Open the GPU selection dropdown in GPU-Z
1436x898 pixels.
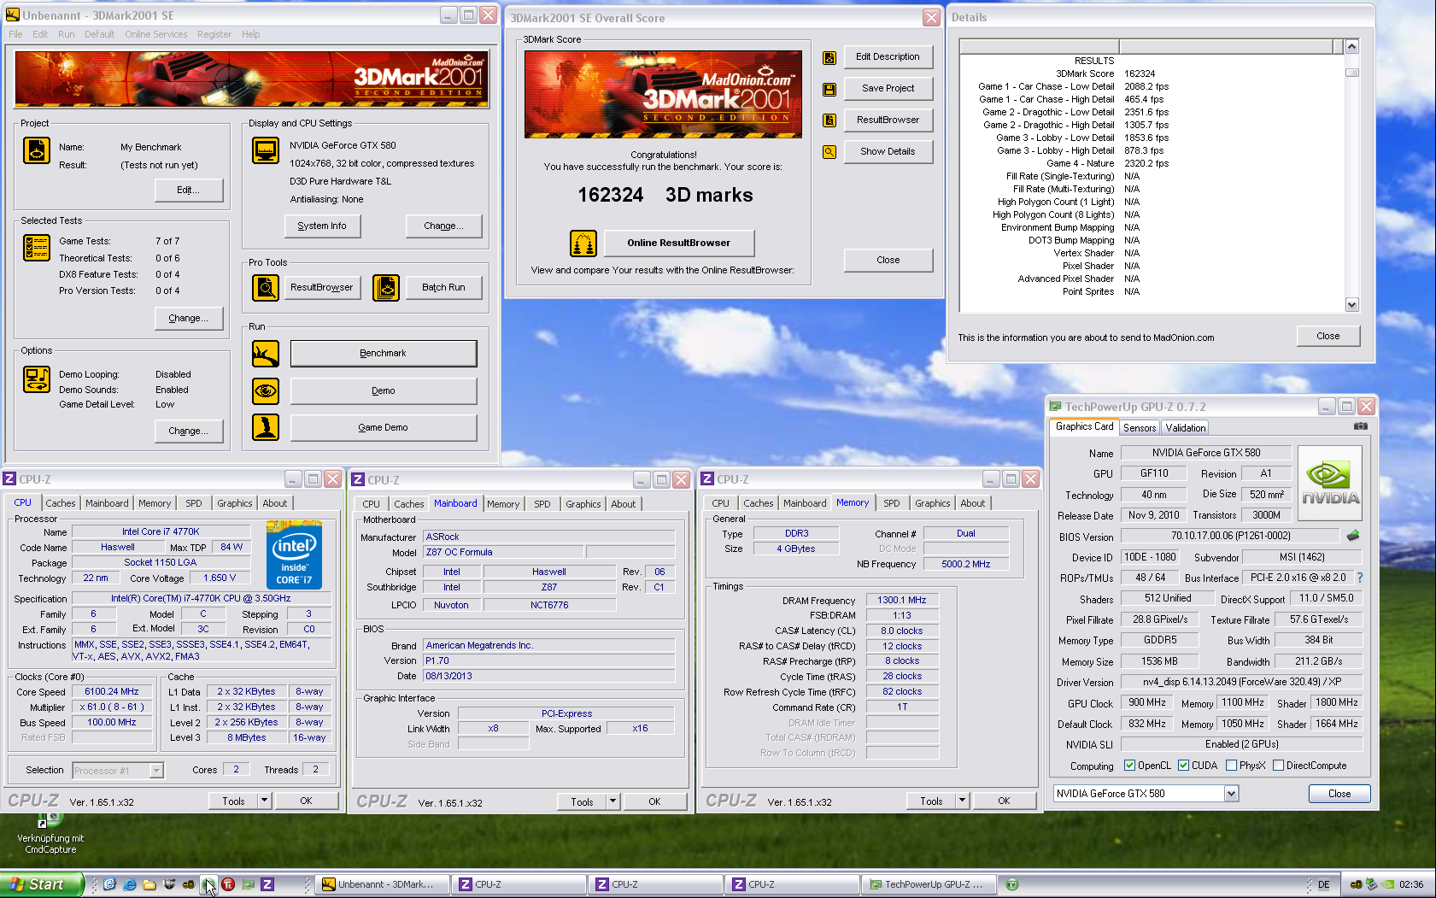[1231, 794]
